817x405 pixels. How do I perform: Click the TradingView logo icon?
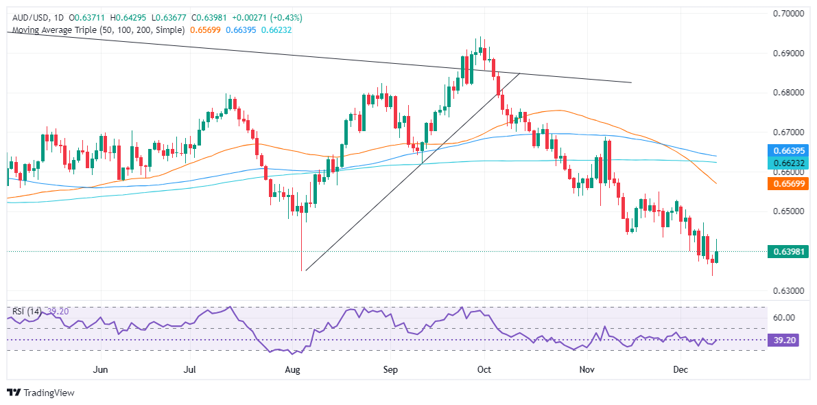point(14,393)
